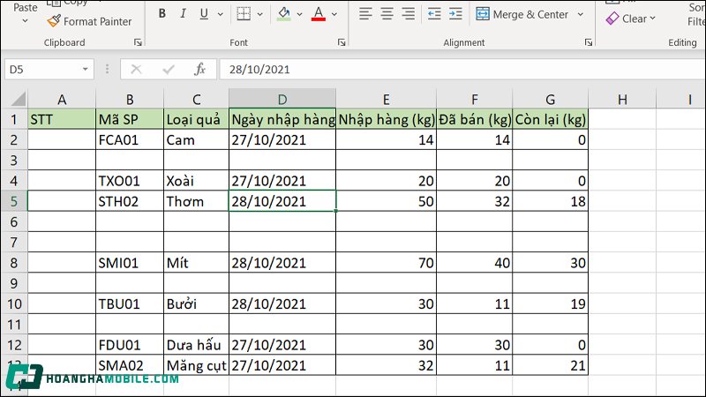Open Alignment settings dialog launcher
The width and height of the screenshot is (706, 397).
(x=589, y=42)
